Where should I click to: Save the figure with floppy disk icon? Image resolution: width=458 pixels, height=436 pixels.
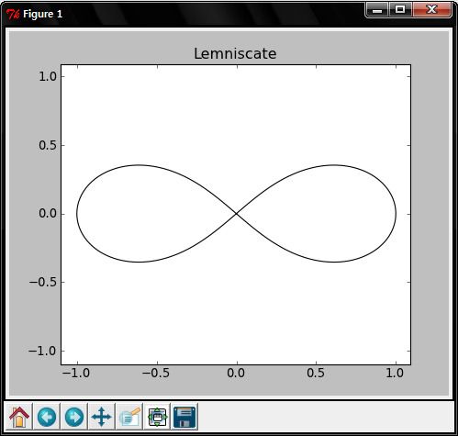click(x=184, y=417)
